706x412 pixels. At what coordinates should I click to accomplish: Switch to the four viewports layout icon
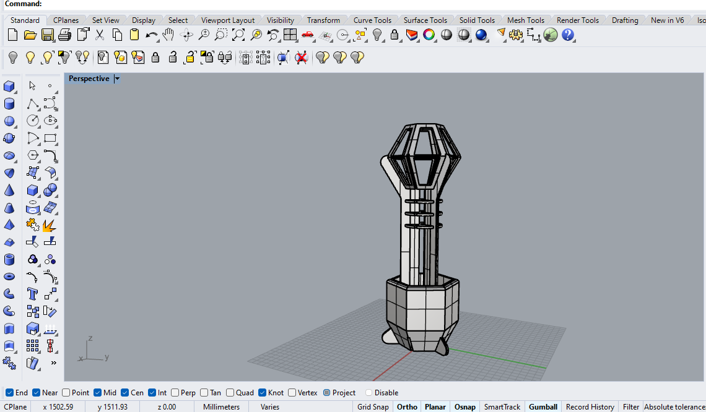pyautogui.click(x=290, y=35)
